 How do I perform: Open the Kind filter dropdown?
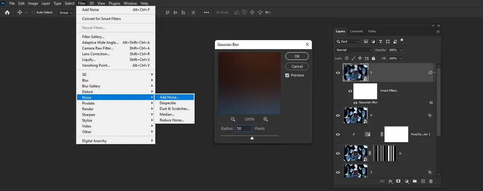(x=348, y=41)
